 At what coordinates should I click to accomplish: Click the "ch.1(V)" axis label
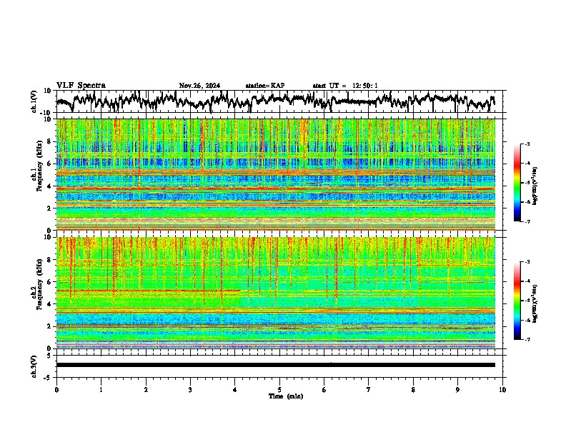[x=34, y=101]
